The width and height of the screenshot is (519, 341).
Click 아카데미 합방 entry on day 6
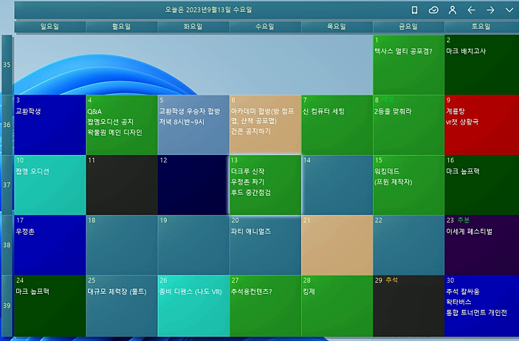(x=263, y=116)
